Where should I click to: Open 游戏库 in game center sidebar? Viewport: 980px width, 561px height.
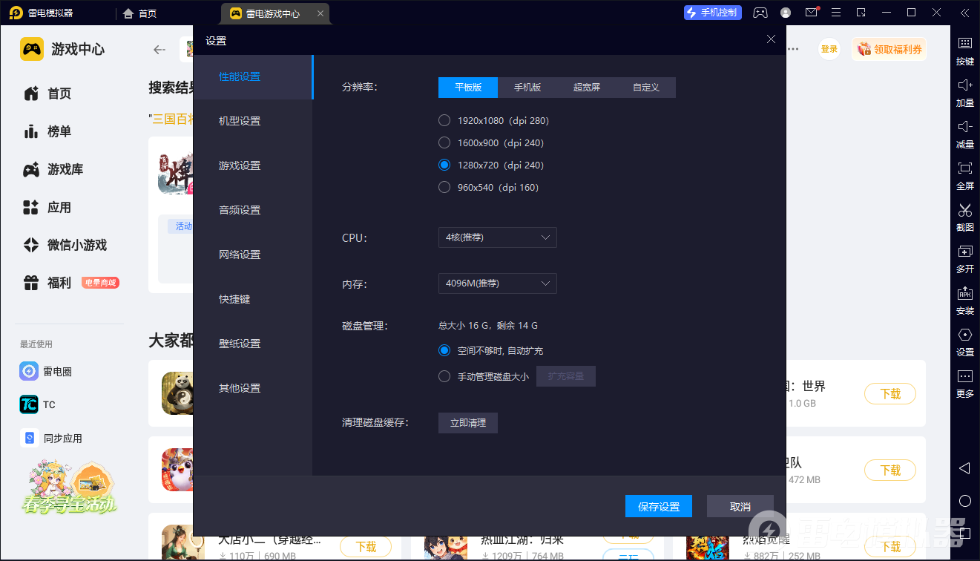click(53, 169)
